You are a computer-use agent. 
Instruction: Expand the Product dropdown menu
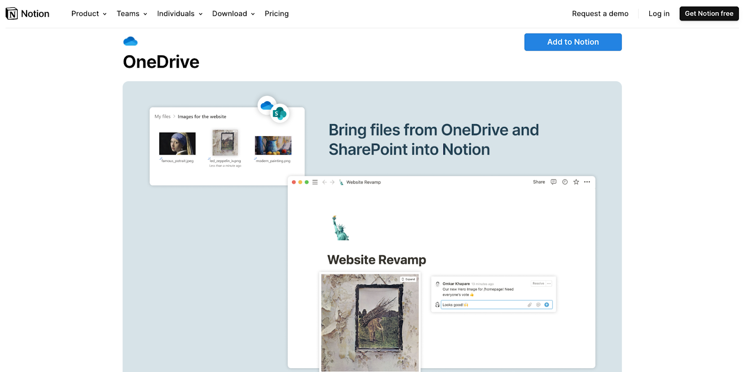[x=89, y=14]
